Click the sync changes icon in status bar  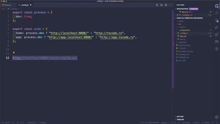coord(14,123)
